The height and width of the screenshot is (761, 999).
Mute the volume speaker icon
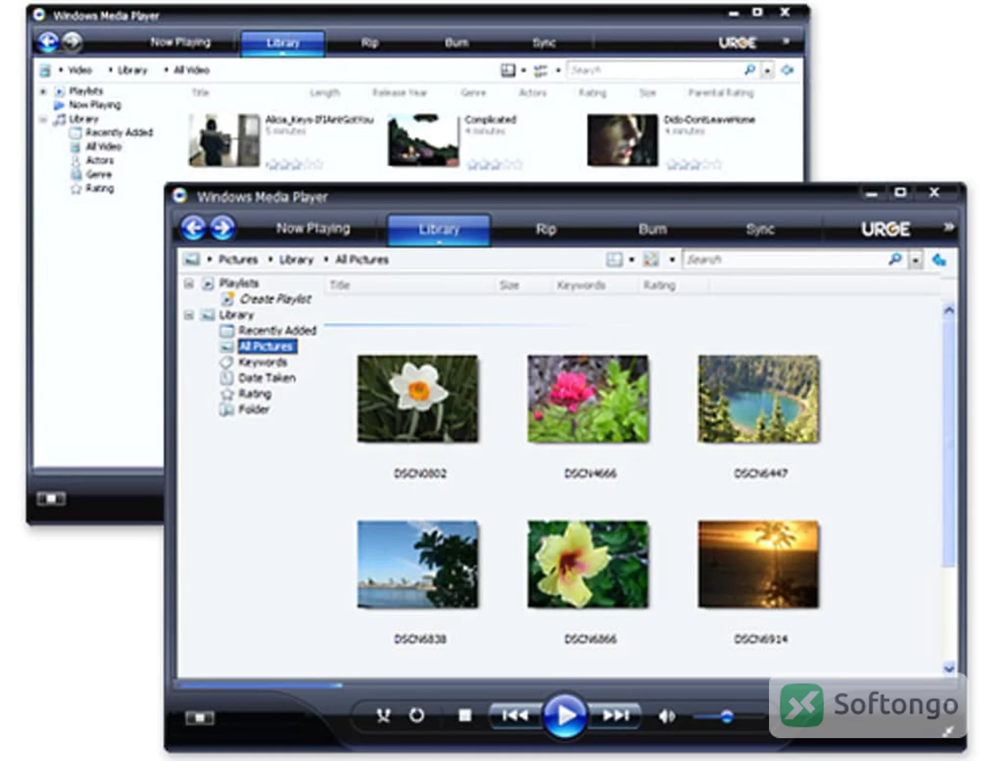(667, 716)
